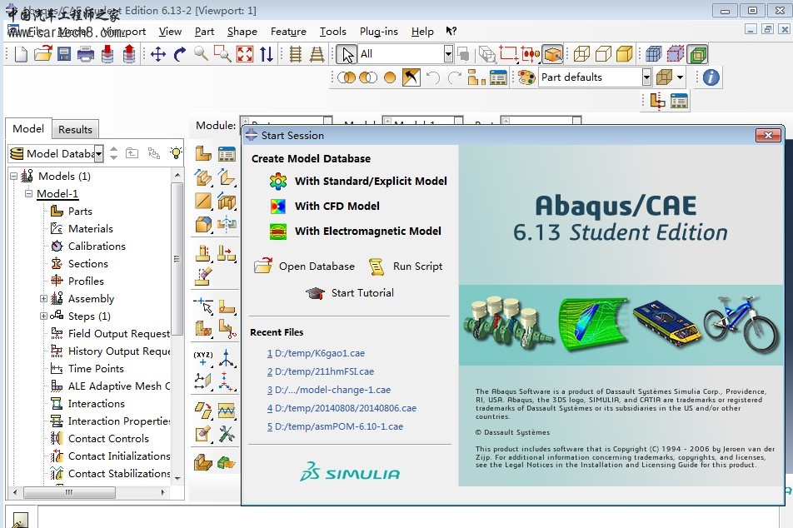Open the selection filter All dropdown
Screen dimensions: 793x528
448,54
